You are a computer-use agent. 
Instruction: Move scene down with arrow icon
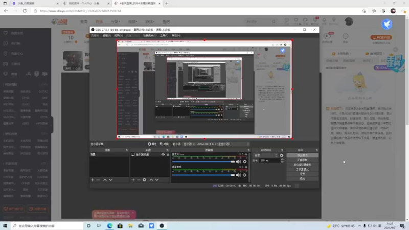(110, 180)
